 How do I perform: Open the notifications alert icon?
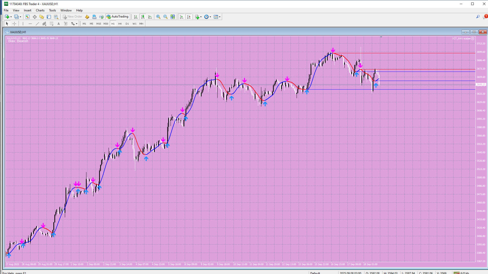click(485, 17)
